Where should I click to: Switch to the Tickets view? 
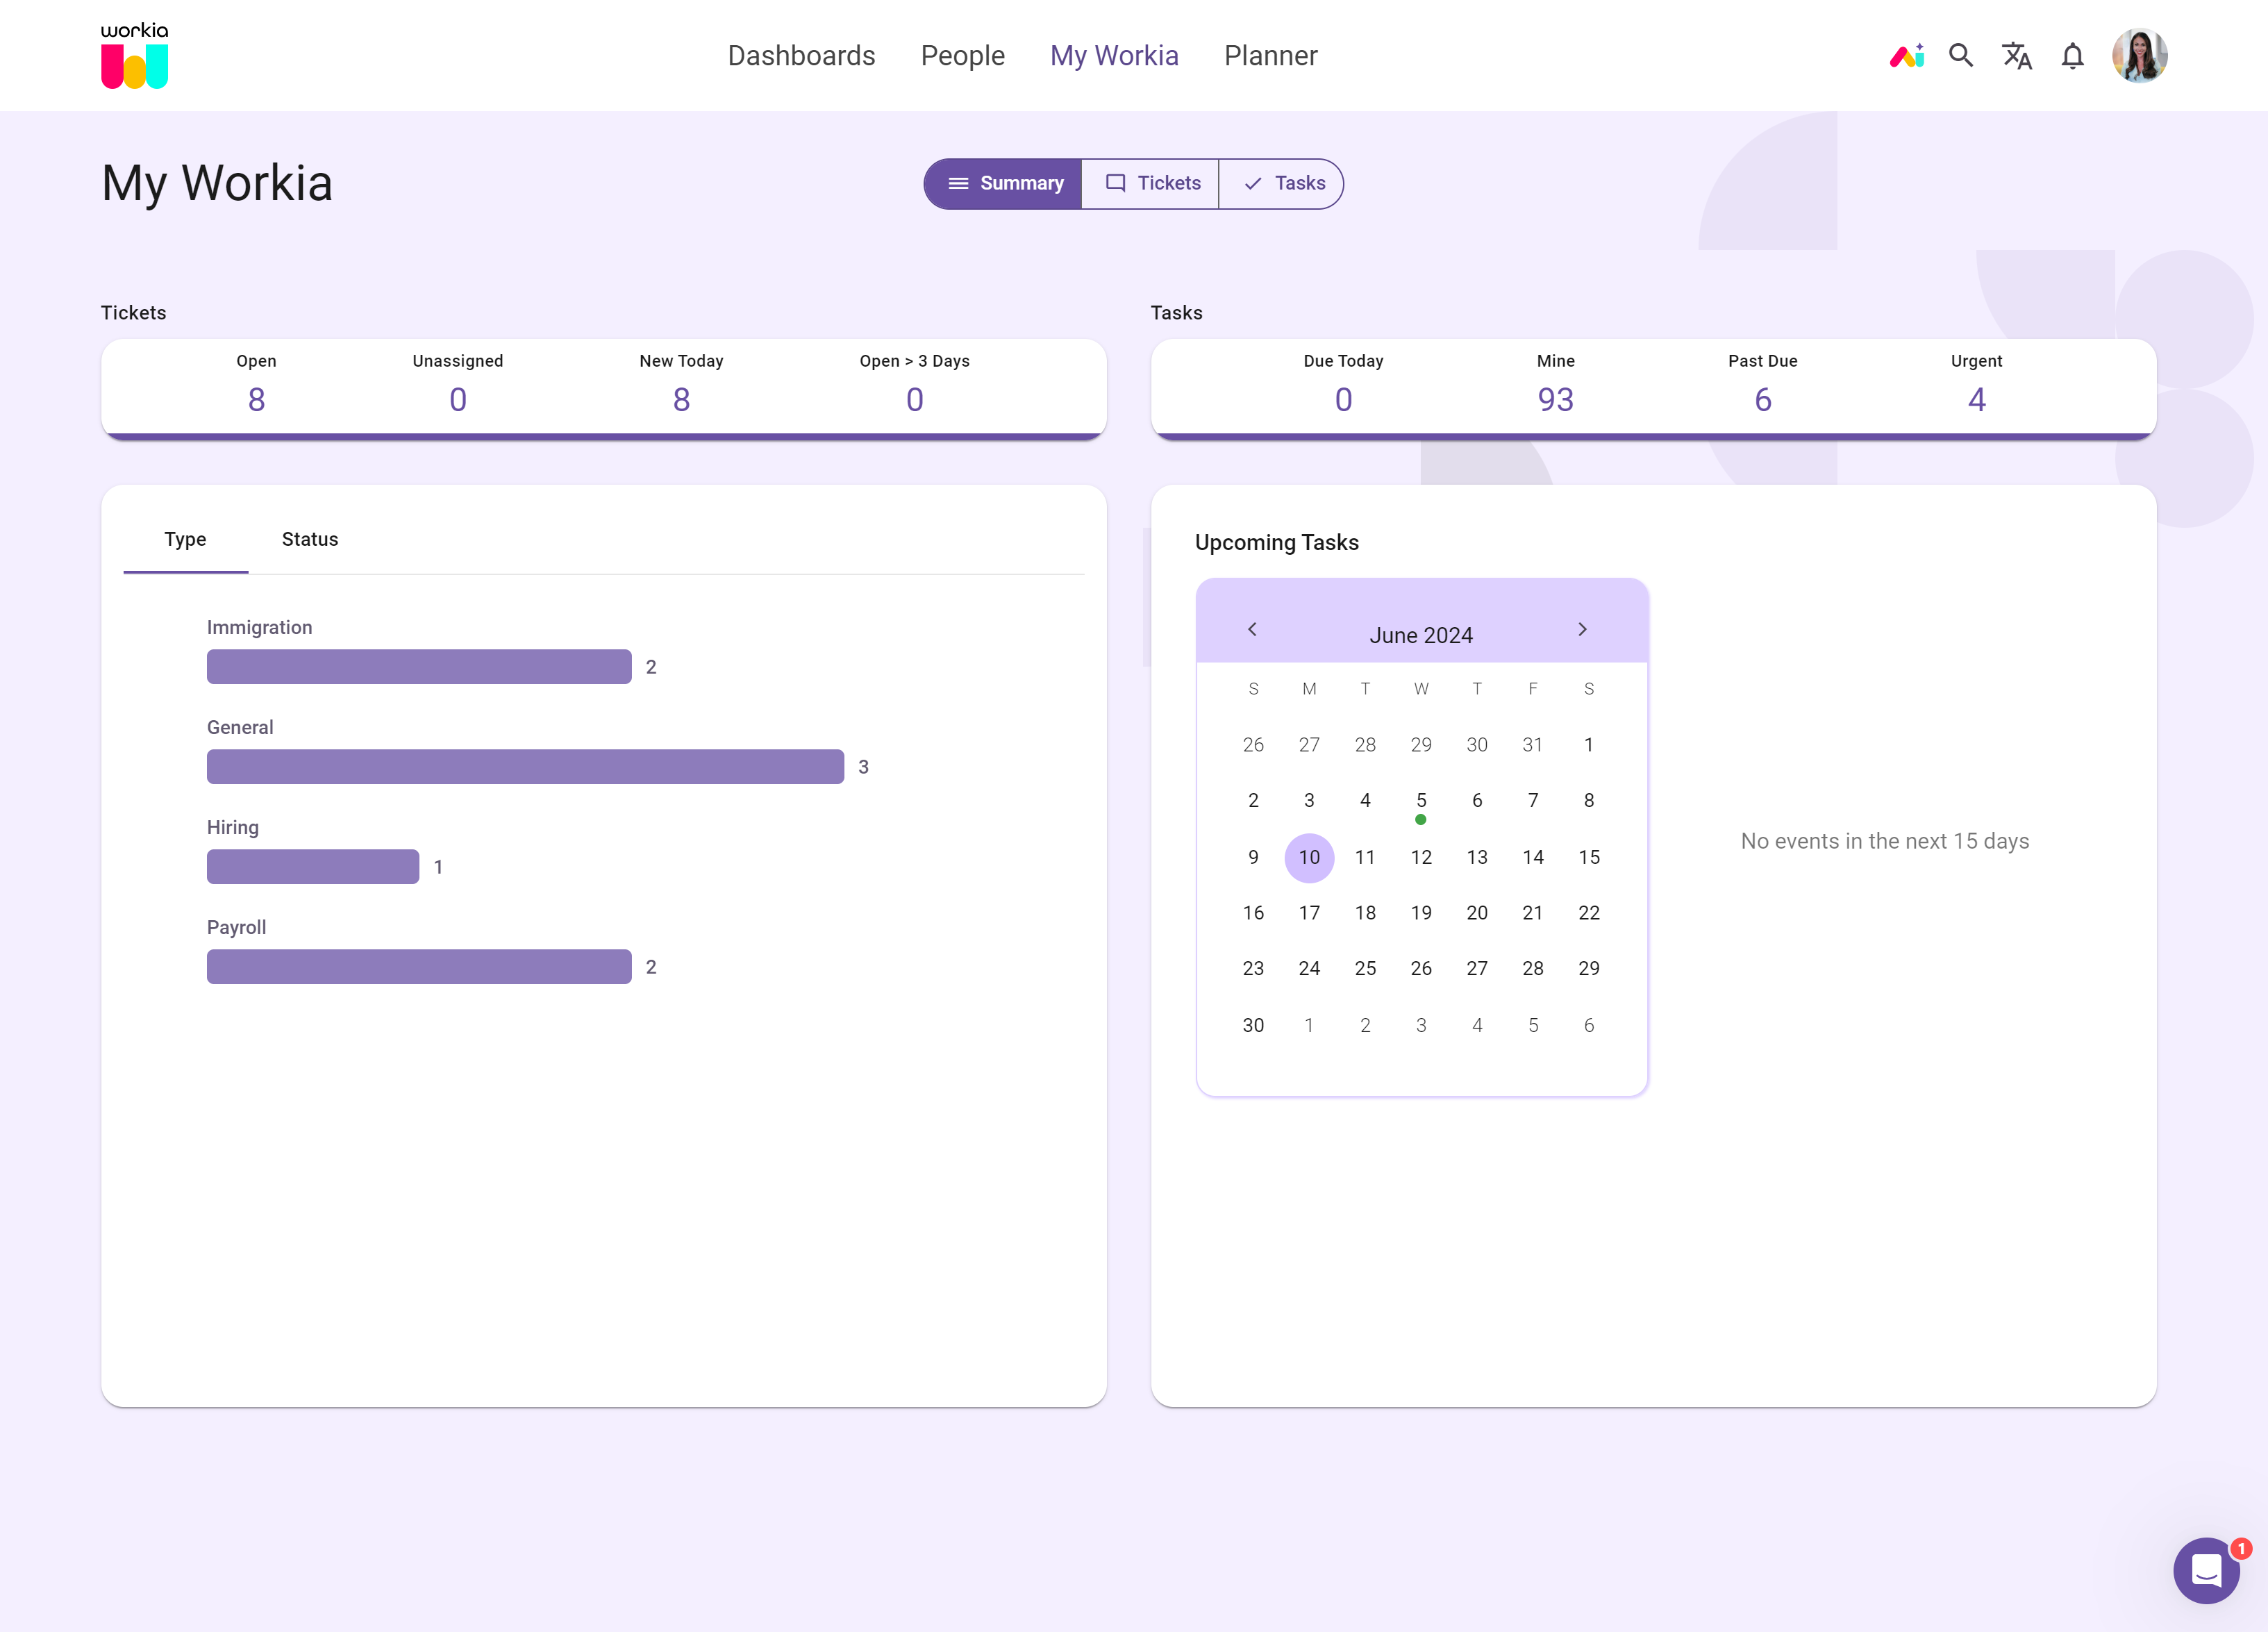pyautogui.click(x=1151, y=184)
